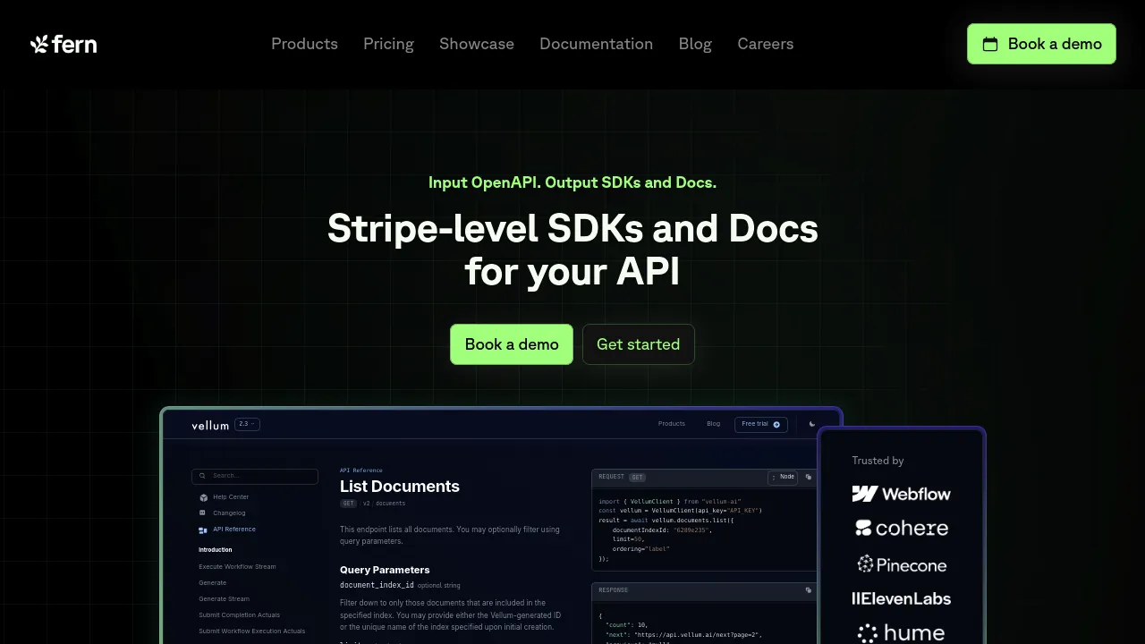Go to the Pricing page
Viewport: 1145px width, 644px height.
(x=388, y=44)
